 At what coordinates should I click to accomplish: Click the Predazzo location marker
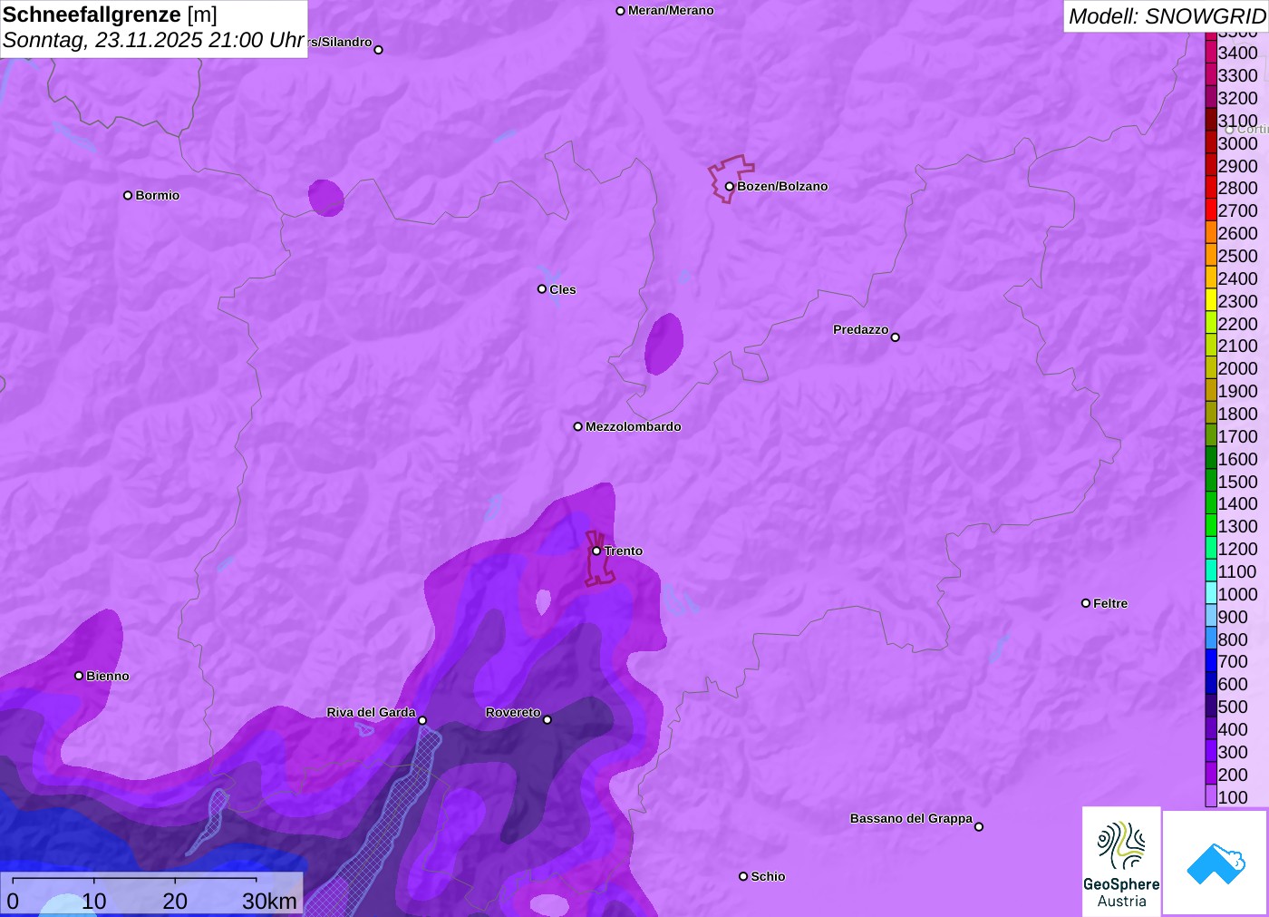pyautogui.click(x=896, y=337)
